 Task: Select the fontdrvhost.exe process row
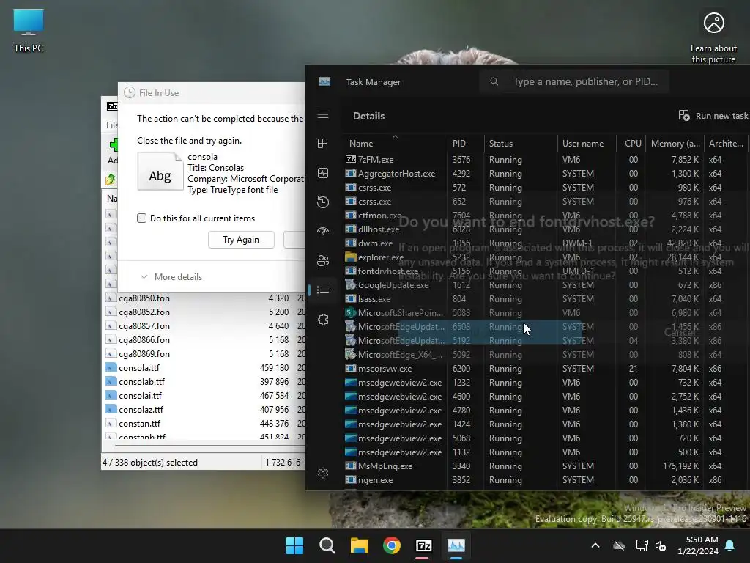pos(545,271)
